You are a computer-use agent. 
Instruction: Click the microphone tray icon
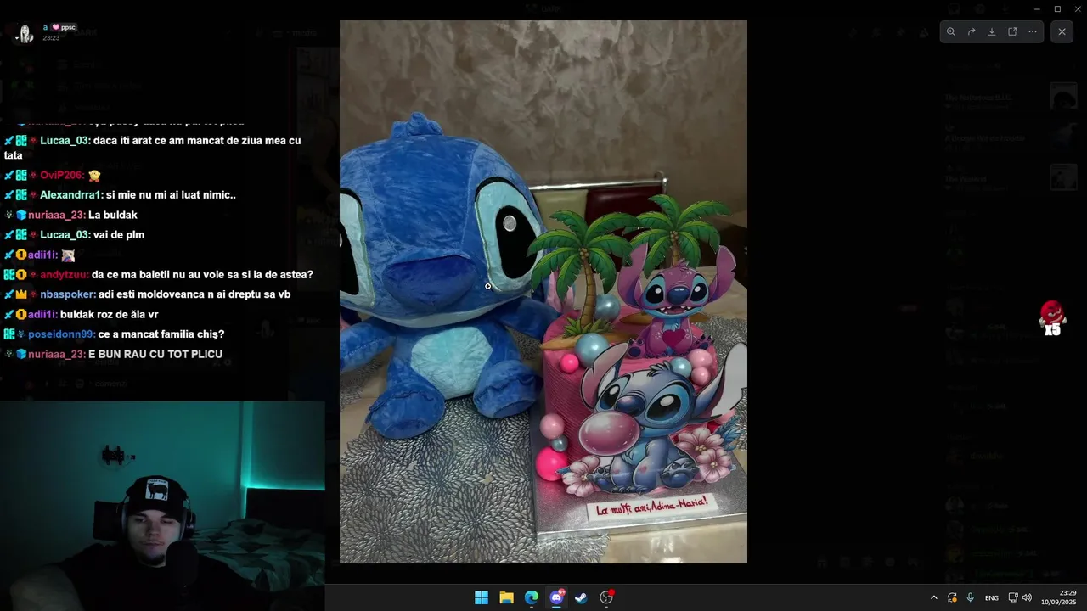pos(970,598)
